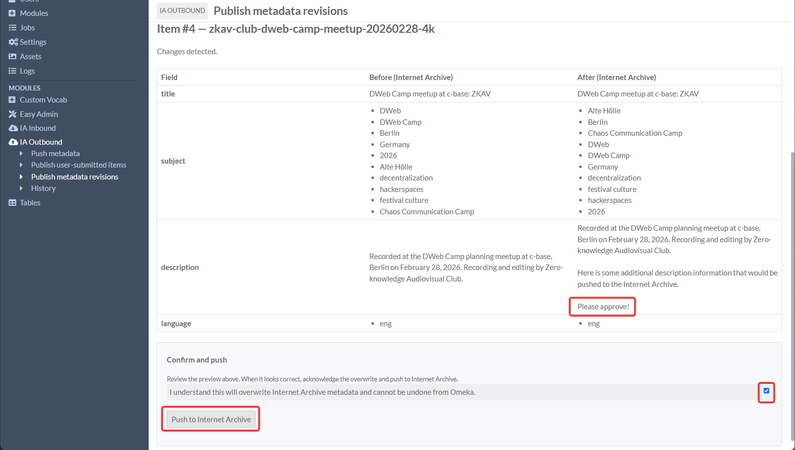
Task: Click the Logs list icon
Action: (12, 71)
